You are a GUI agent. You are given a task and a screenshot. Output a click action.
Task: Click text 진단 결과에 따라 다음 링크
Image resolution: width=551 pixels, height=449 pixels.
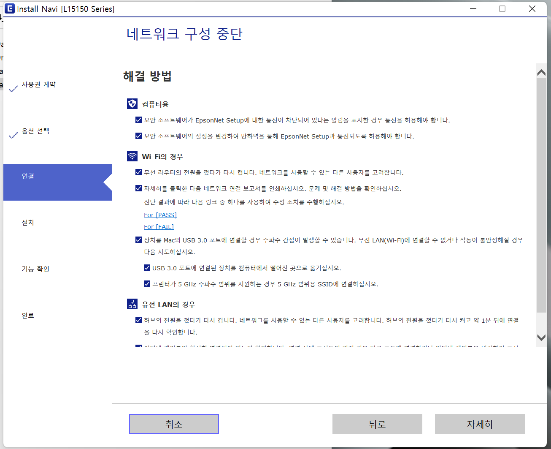click(244, 202)
